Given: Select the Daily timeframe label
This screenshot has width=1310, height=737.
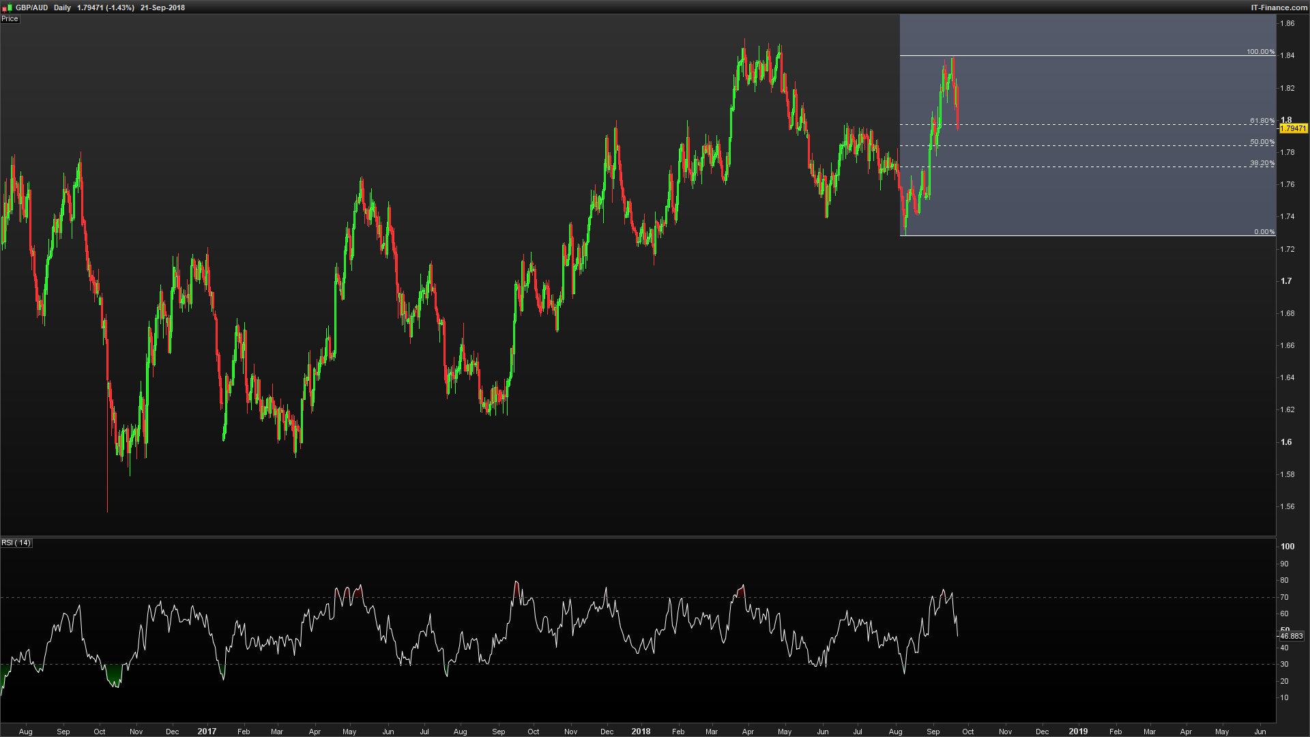Looking at the screenshot, I should tap(62, 8).
